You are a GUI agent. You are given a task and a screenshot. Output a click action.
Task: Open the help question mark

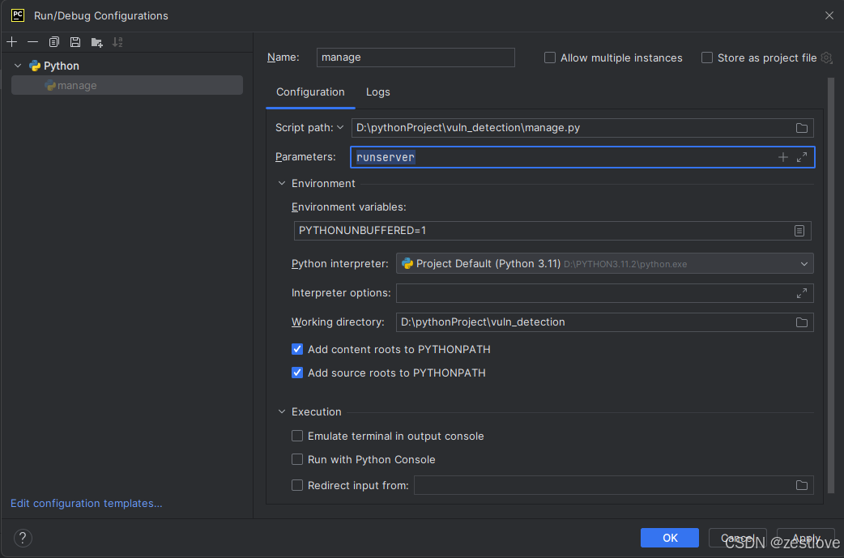pos(23,538)
